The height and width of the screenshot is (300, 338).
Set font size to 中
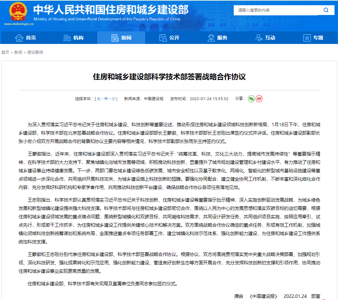tap(106, 99)
